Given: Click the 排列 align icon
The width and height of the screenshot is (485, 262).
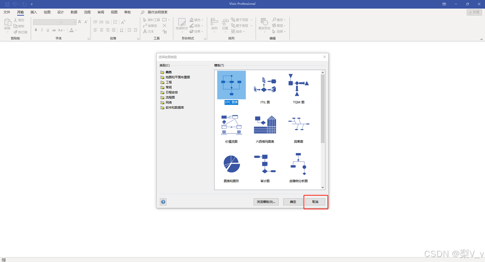Looking at the screenshot, I should click(214, 22).
